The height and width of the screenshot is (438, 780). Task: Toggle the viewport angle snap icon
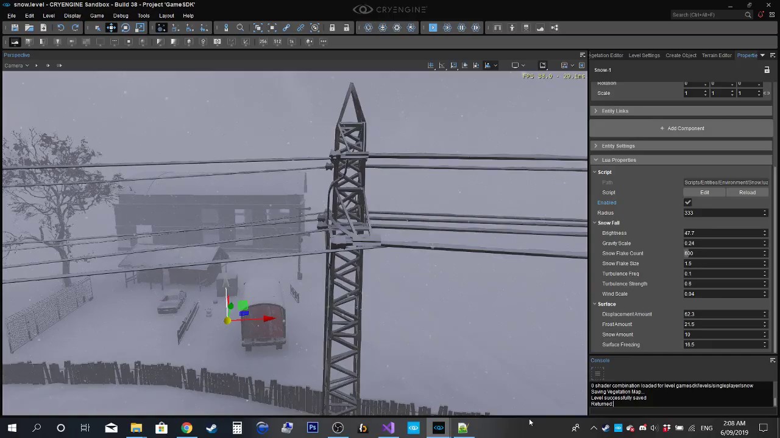pos(442,65)
